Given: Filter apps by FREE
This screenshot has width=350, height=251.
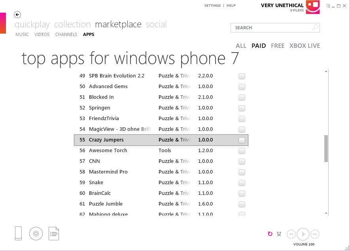Looking at the screenshot, I should pyautogui.click(x=278, y=46).
